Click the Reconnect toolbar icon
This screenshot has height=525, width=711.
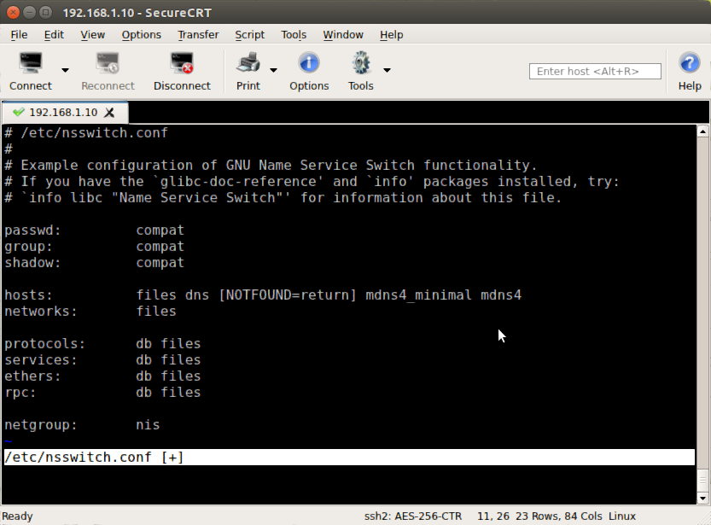(108, 63)
